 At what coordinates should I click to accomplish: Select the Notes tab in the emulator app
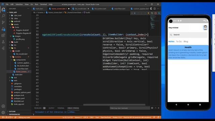coord(171,41)
